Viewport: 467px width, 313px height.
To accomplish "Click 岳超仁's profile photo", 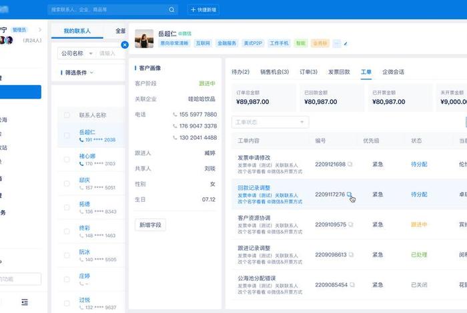I will pos(144,39).
